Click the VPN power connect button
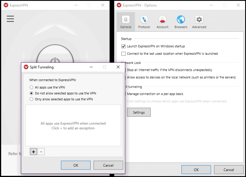The height and width of the screenshot is (177, 246). (55, 54)
